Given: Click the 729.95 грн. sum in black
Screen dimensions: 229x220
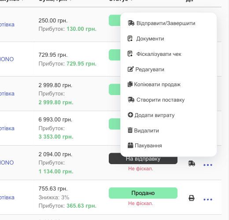Looking at the screenshot, I should 53,55.
